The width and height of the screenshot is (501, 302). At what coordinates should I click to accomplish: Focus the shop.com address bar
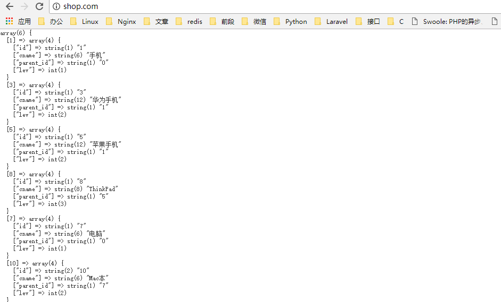click(x=266, y=6)
